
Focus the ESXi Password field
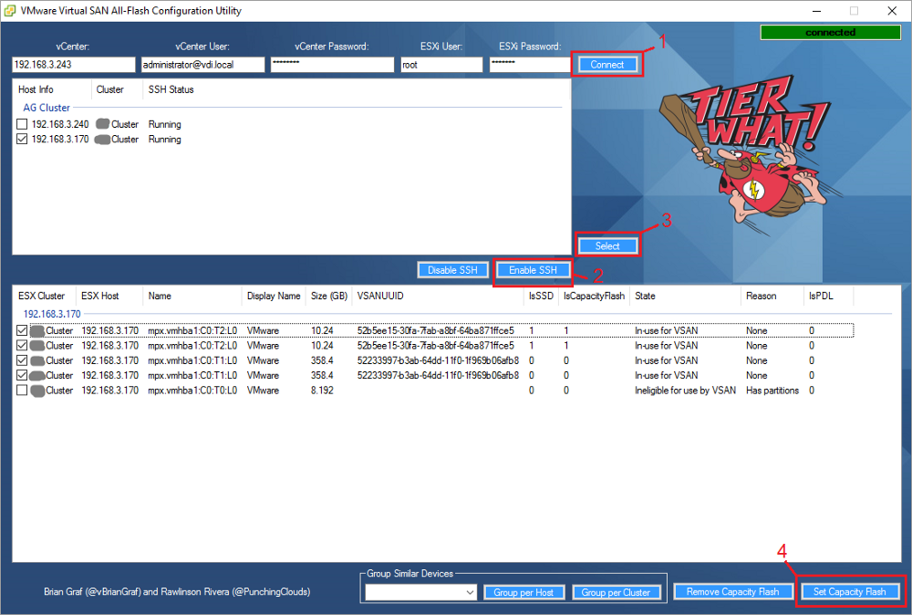pyautogui.click(x=529, y=65)
